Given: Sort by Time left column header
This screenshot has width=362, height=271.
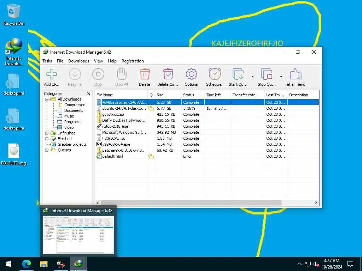Looking at the screenshot, I should click(217, 95).
